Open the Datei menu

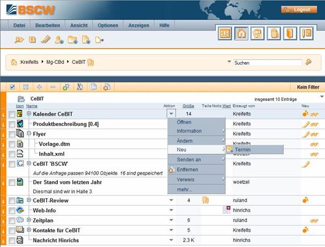[19, 25]
